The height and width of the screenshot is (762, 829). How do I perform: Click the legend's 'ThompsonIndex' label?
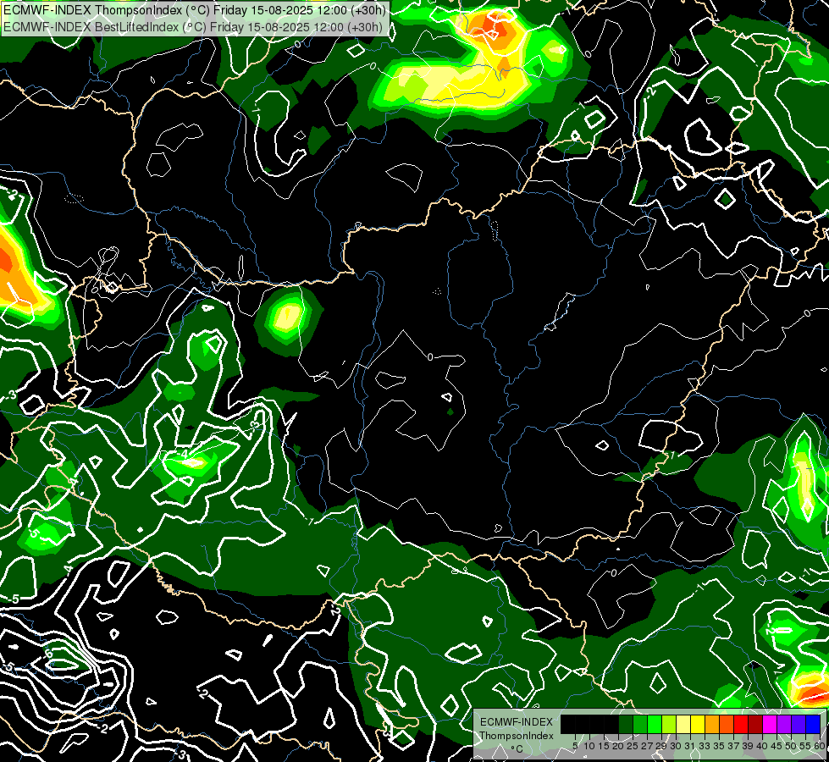[517, 736]
